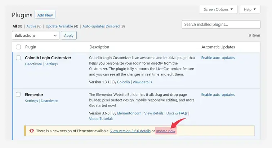Click the Search installed plugins field
Viewport: 272px width, 148px height.
click(221, 24)
